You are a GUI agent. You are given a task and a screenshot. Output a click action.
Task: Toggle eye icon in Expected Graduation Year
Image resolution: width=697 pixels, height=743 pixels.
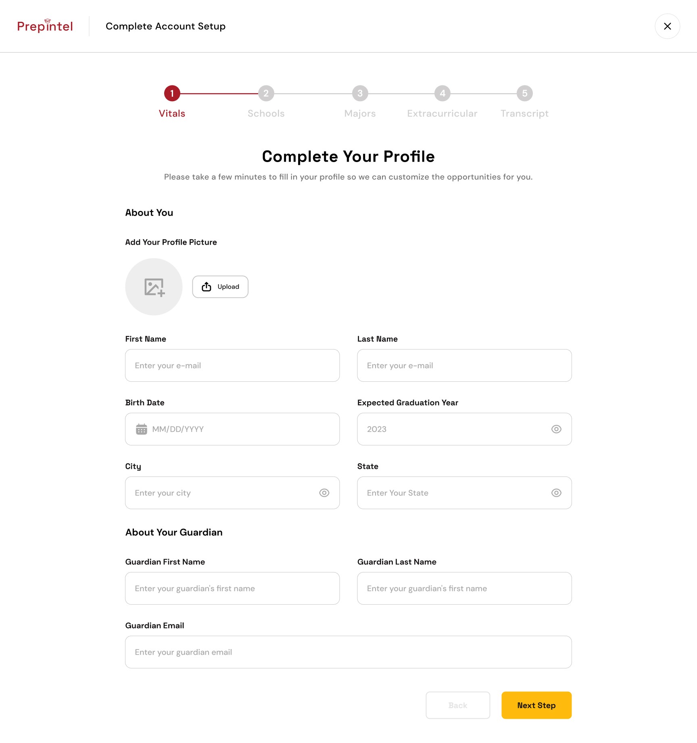click(x=556, y=429)
